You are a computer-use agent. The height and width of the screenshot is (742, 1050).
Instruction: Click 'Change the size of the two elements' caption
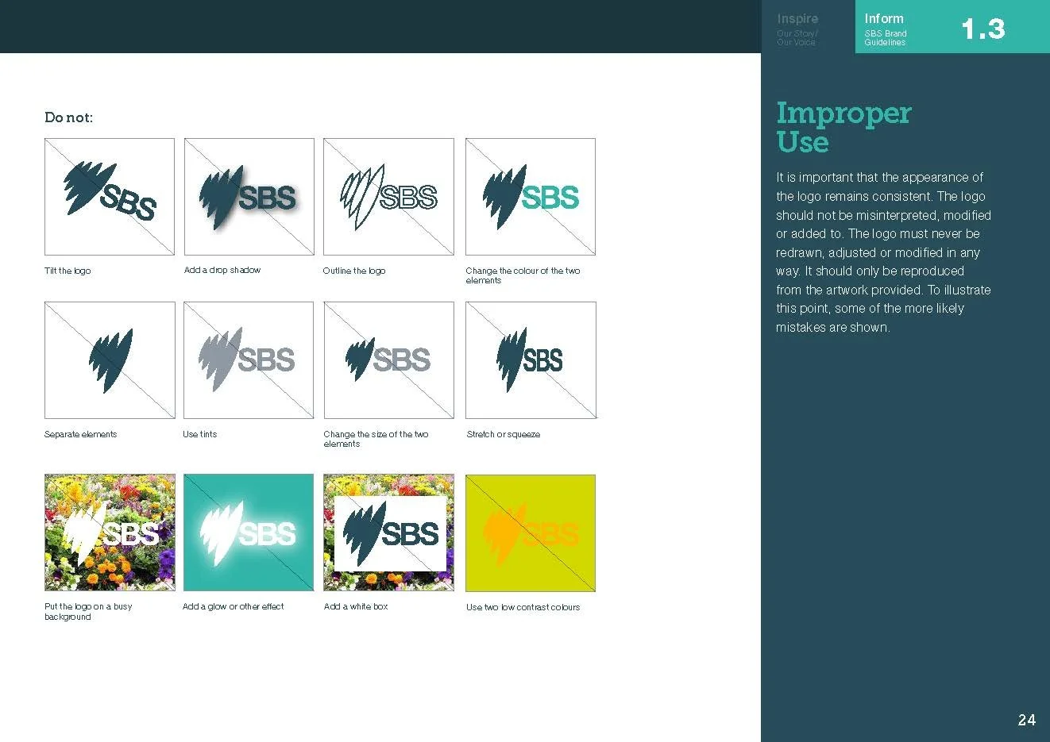pos(376,439)
